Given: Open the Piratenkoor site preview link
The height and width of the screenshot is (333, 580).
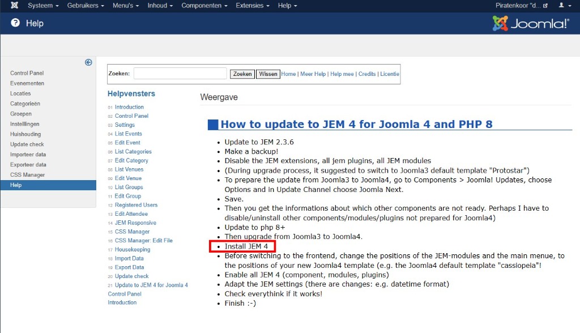Looking at the screenshot, I should (x=522, y=6).
